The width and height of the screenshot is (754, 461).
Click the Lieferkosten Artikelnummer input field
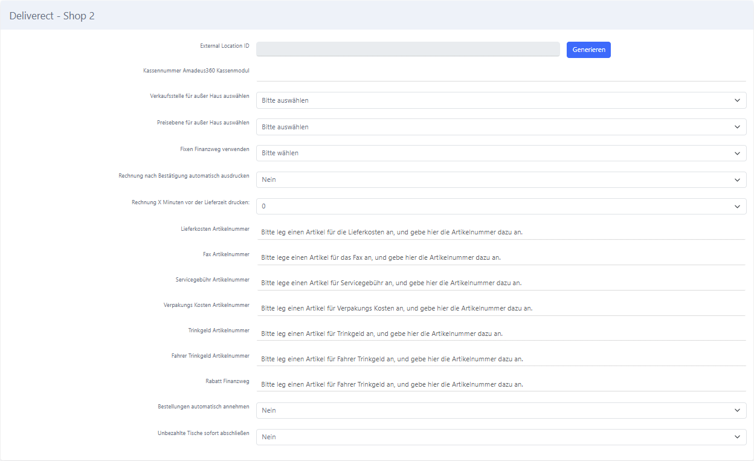(501, 232)
